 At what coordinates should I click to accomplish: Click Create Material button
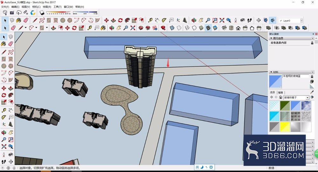pyautogui.click(x=312, y=81)
